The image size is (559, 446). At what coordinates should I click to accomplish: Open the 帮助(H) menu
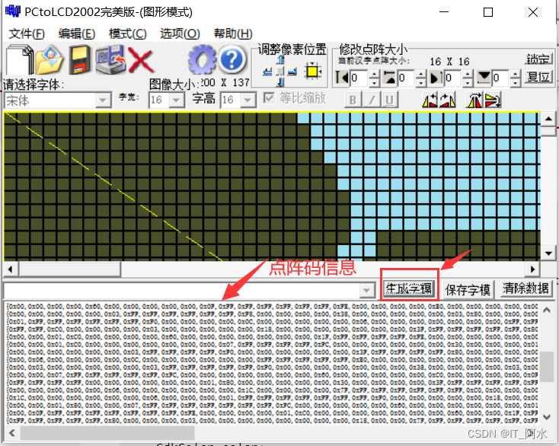[233, 33]
